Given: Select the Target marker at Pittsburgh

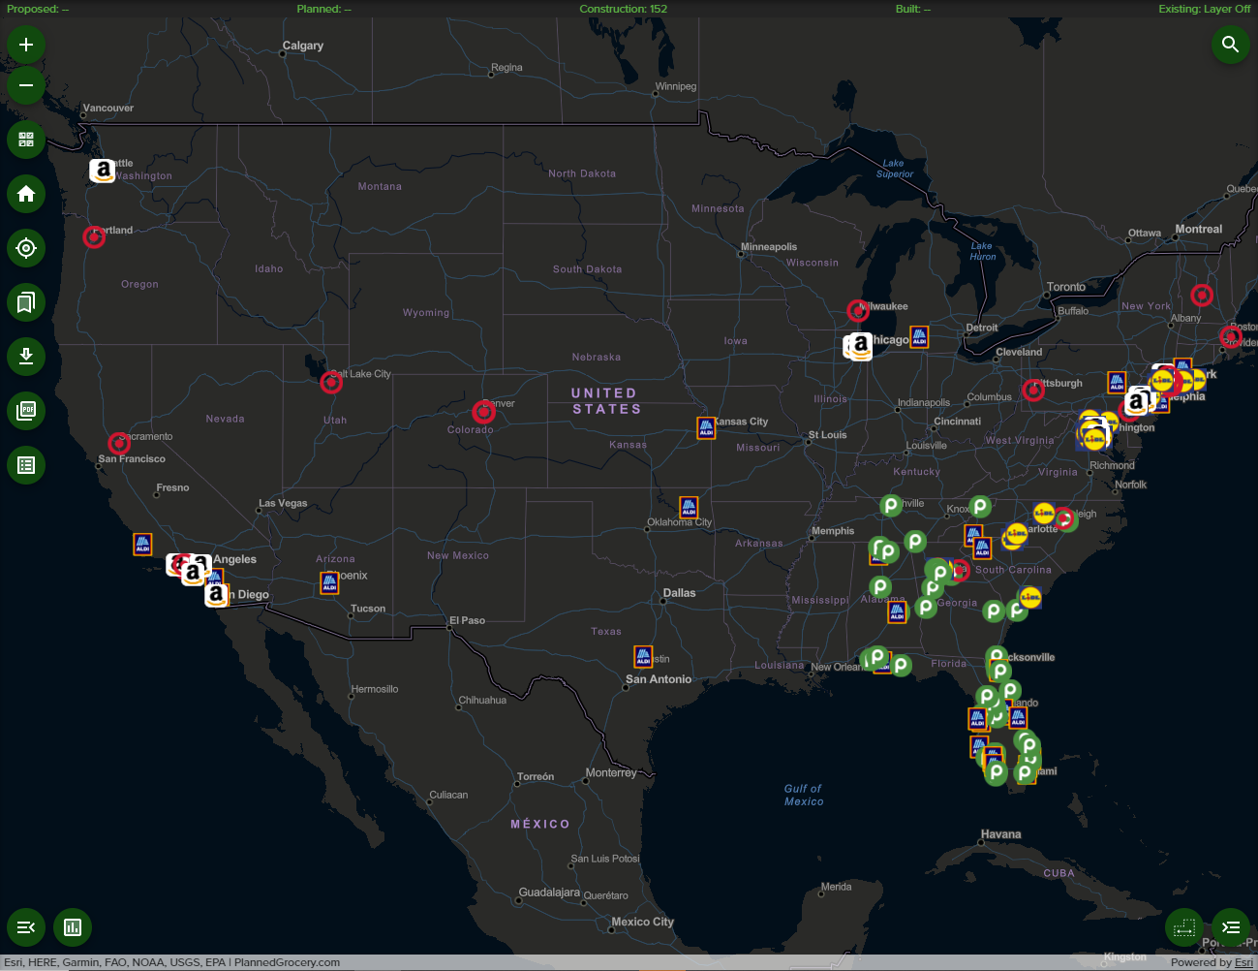Looking at the screenshot, I should point(1033,391).
